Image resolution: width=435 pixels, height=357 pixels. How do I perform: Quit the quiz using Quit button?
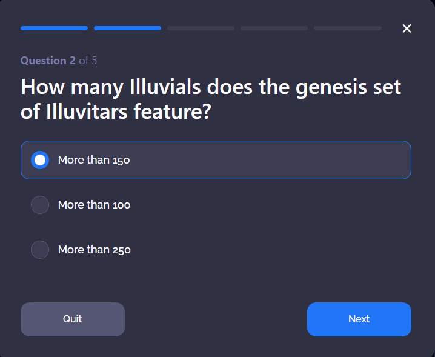73,319
